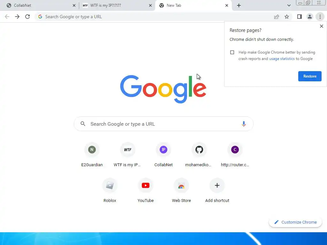Dismiss the Restore pages popup
Image resolution: width=327 pixels, height=245 pixels.
click(322, 26)
